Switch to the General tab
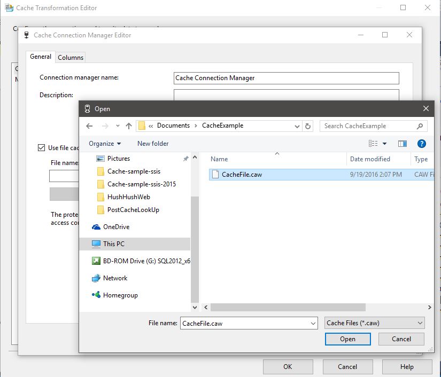This screenshot has height=377, width=441. coord(41,57)
